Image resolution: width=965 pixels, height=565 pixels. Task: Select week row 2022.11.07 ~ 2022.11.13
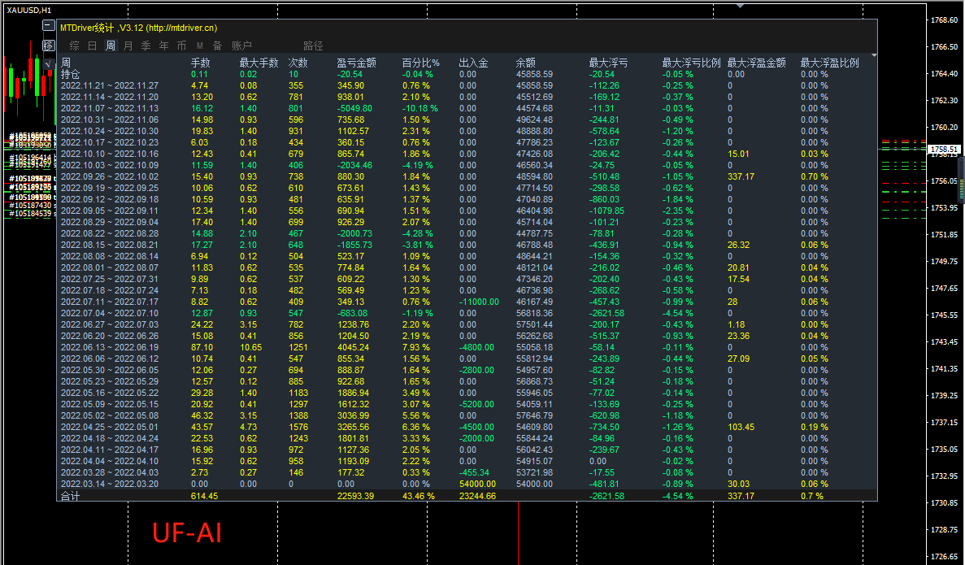tap(110, 108)
